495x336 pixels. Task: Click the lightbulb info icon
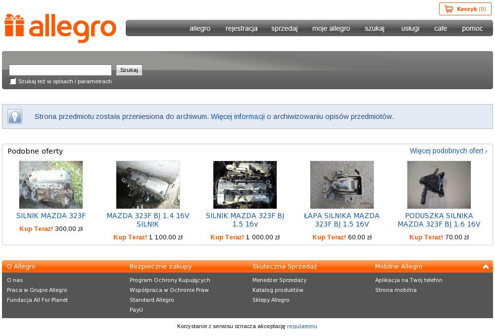coord(15,116)
